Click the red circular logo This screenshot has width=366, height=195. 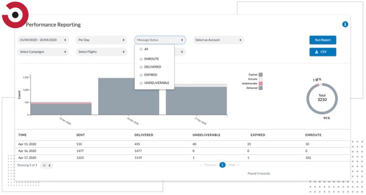pyautogui.click(x=15, y=15)
